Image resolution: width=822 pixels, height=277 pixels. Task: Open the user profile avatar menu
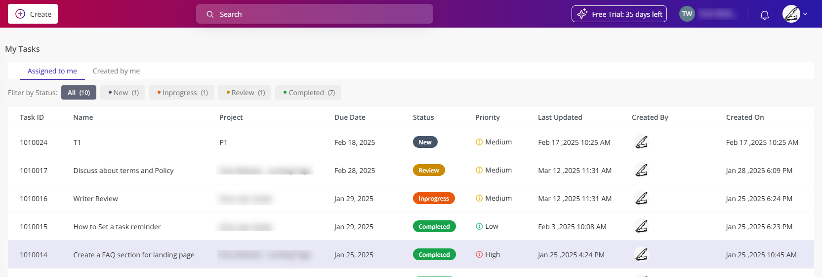click(791, 14)
